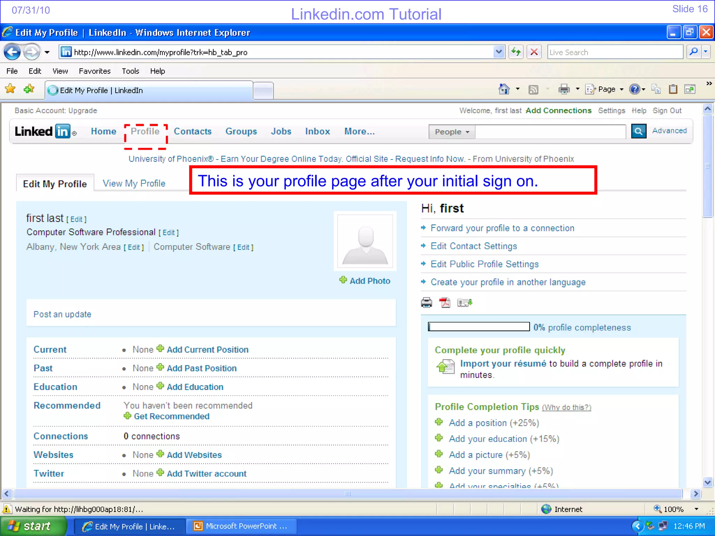This screenshot has width=715, height=536.
Task: Click the browser Forward arrow button
Action: pyautogui.click(x=32, y=52)
